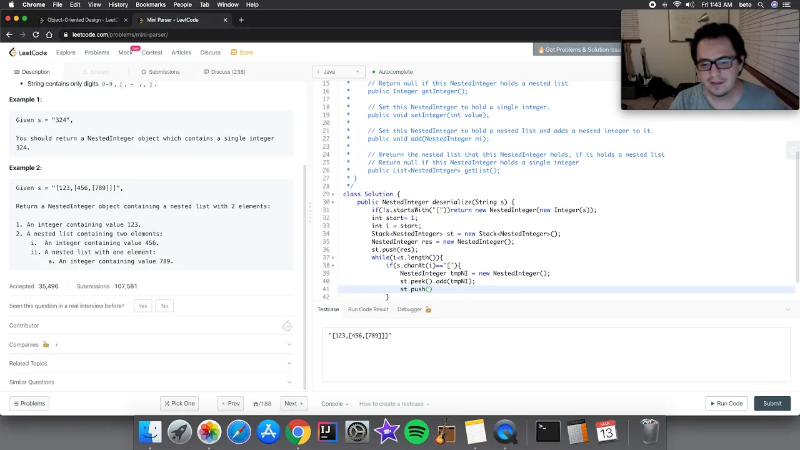Open GarageBand guitar icon in dock
This screenshot has height=450, width=800.
446,432
